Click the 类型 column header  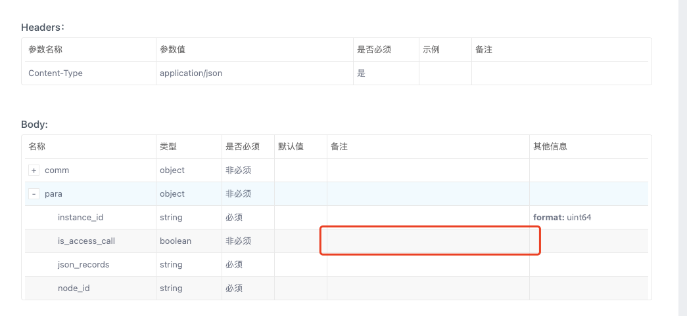(x=168, y=147)
